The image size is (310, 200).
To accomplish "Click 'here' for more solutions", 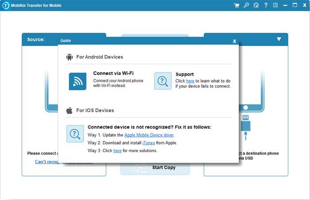I will (117, 151).
